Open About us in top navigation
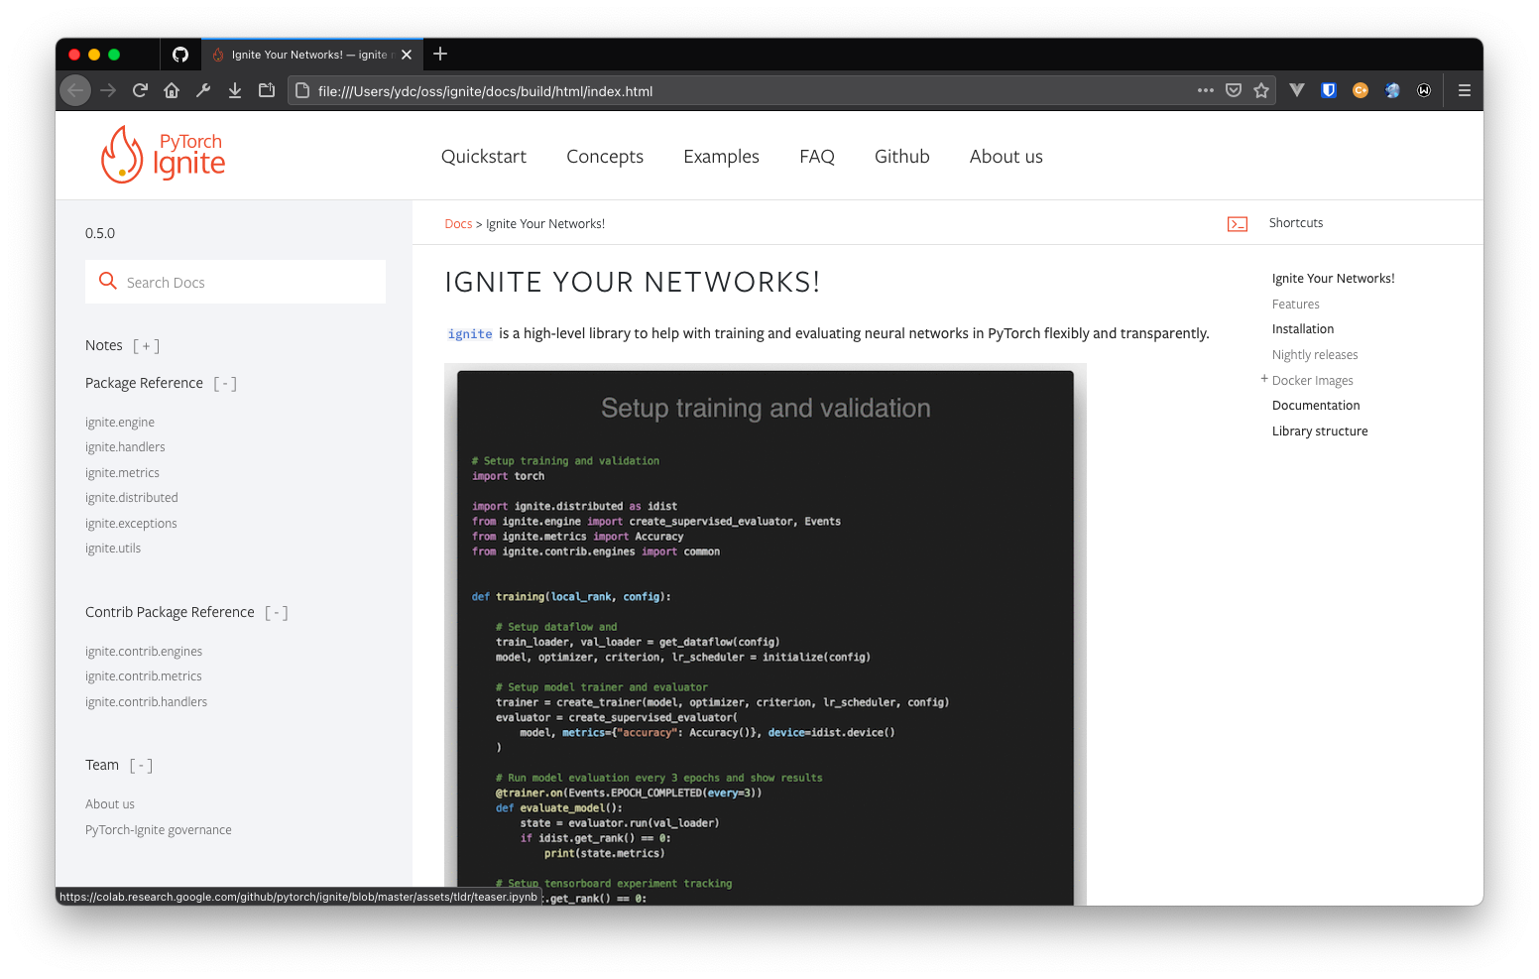This screenshot has height=979, width=1539. 1006,157
